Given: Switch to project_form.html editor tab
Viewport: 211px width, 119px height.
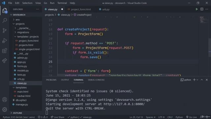Looking at the screenshot, I should point(81,9).
